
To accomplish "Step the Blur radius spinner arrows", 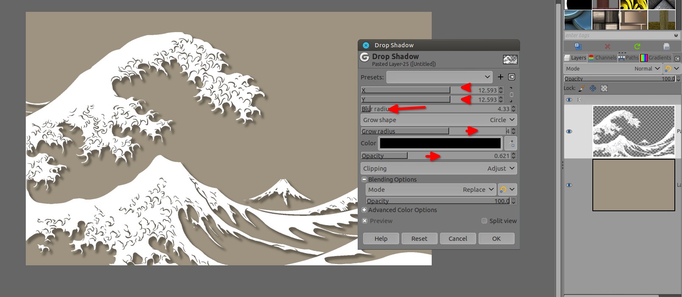I will (513, 109).
